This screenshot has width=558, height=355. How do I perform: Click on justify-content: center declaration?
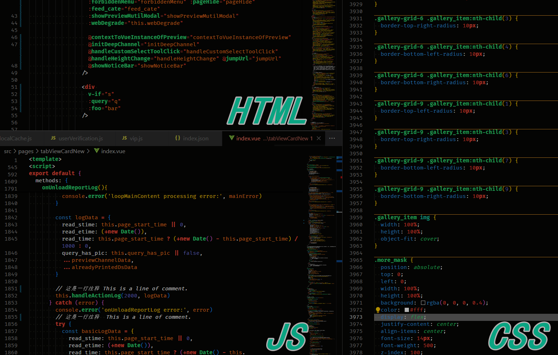coord(420,324)
